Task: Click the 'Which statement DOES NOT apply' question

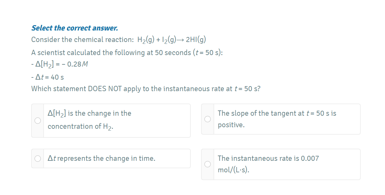Action: (146, 89)
